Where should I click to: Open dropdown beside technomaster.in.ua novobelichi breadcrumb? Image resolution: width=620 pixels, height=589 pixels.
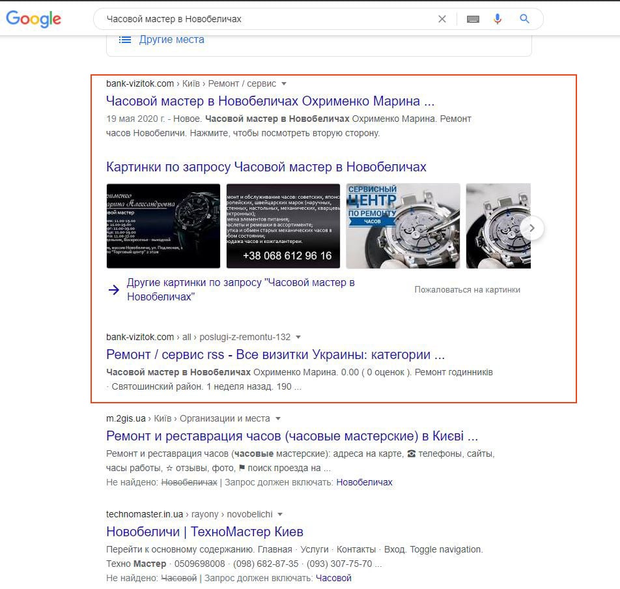click(280, 514)
